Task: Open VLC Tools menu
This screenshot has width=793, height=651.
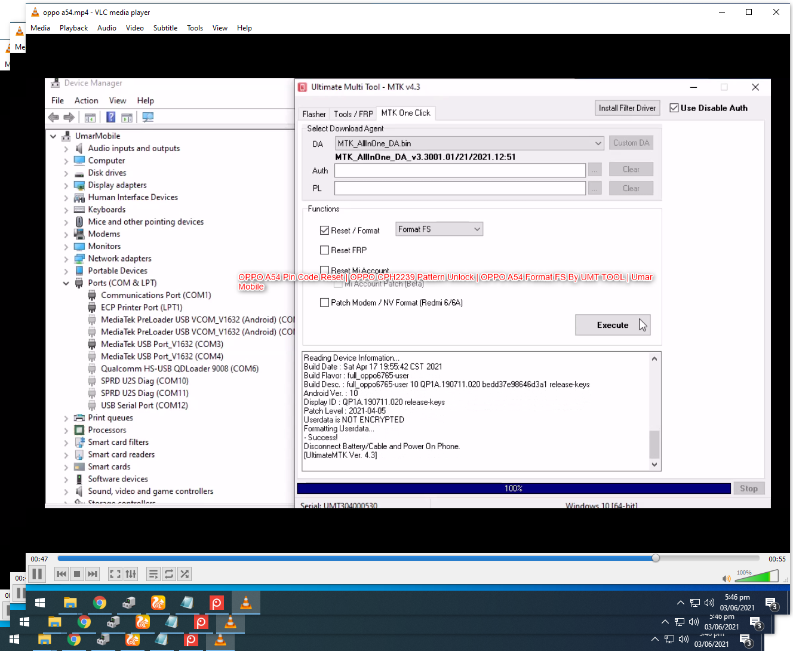Action: (x=195, y=28)
